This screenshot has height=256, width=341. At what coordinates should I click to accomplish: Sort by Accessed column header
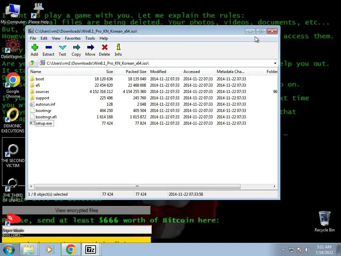pos(198,72)
